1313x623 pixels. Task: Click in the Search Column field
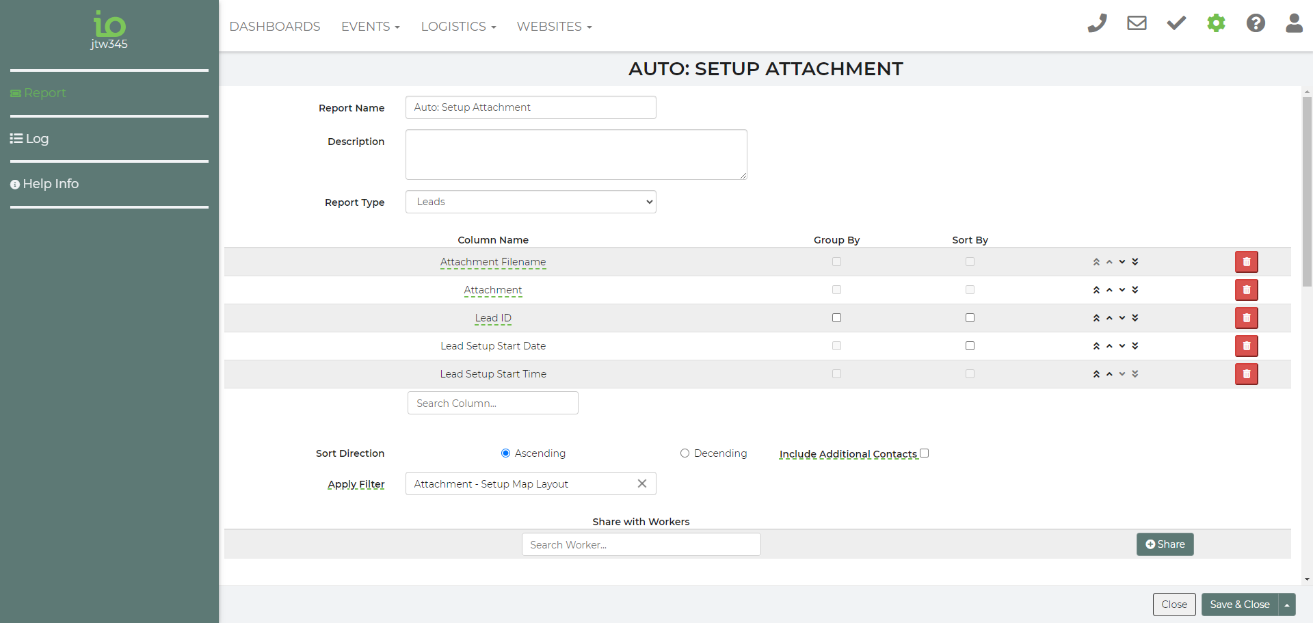[x=492, y=403]
